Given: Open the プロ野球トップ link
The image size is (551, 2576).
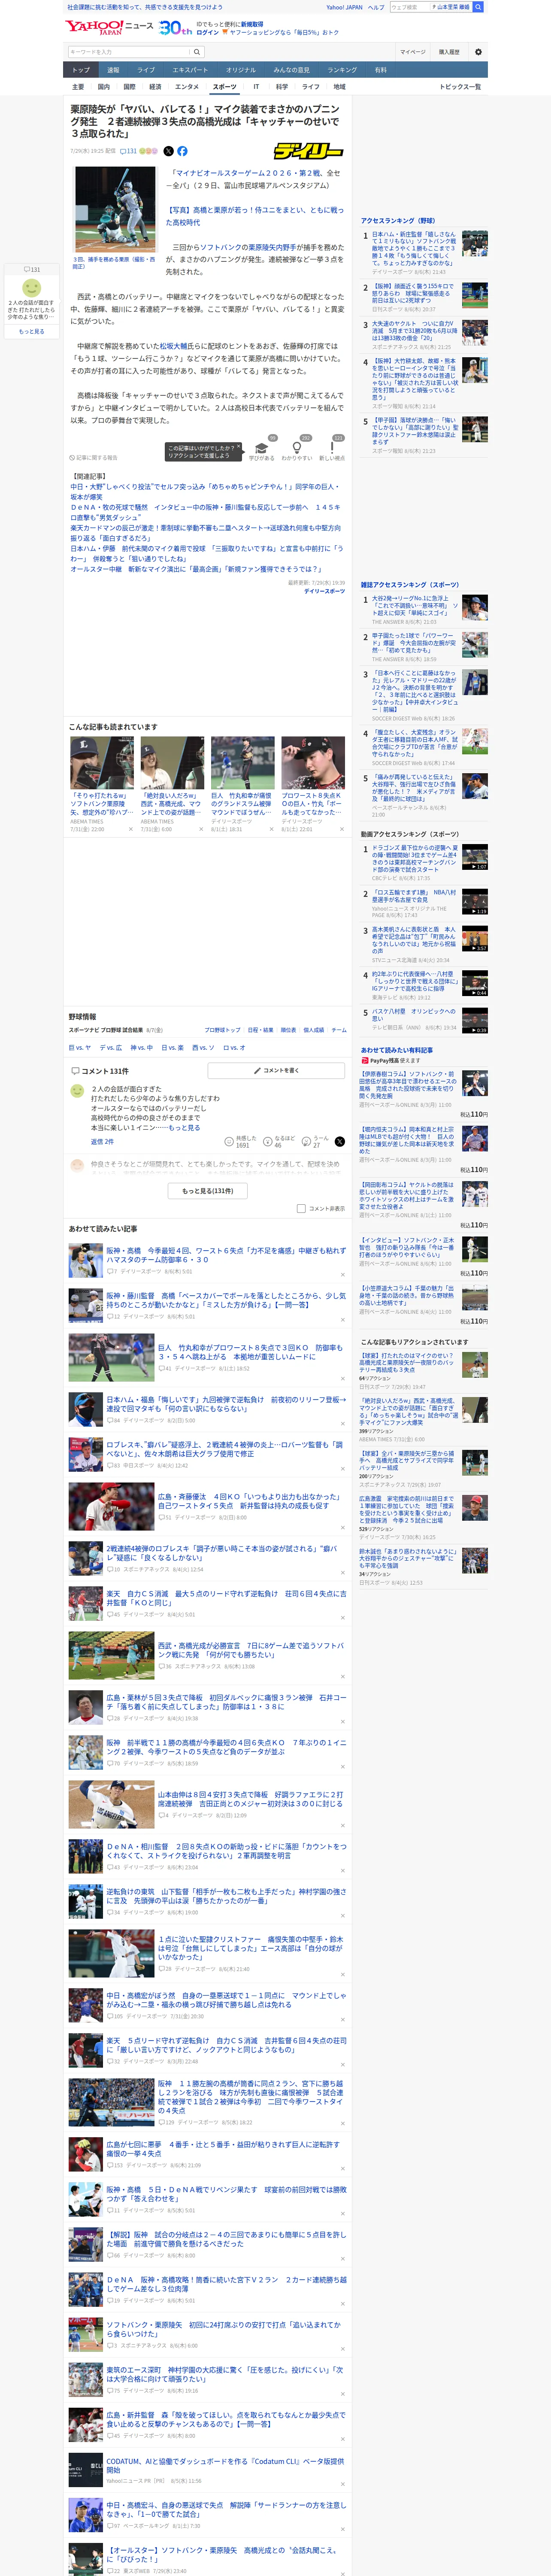Looking at the screenshot, I should (x=222, y=1030).
